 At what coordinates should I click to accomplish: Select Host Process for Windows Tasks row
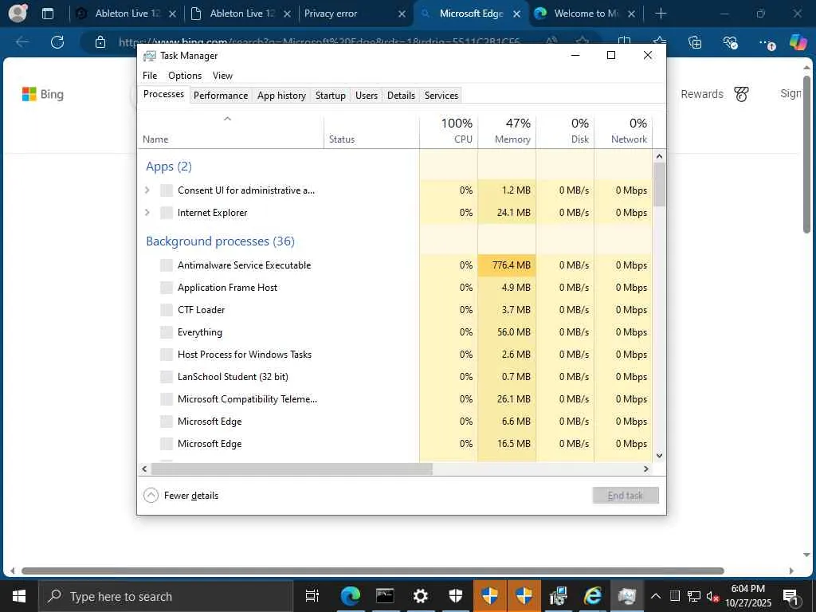click(395, 355)
